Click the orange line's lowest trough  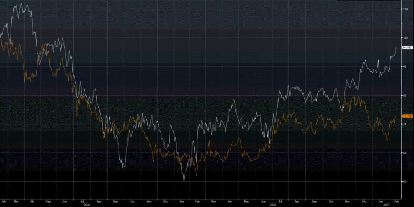[196, 175]
